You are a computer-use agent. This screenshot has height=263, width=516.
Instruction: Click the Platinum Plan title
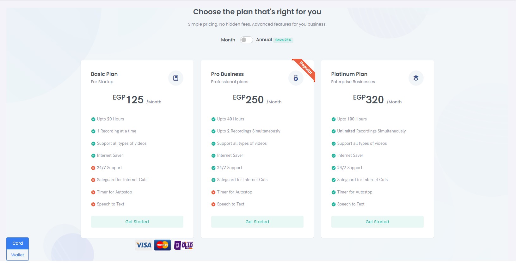[x=349, y=74]
